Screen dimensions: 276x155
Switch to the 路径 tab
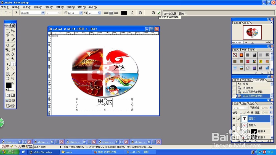coord(252,103)
